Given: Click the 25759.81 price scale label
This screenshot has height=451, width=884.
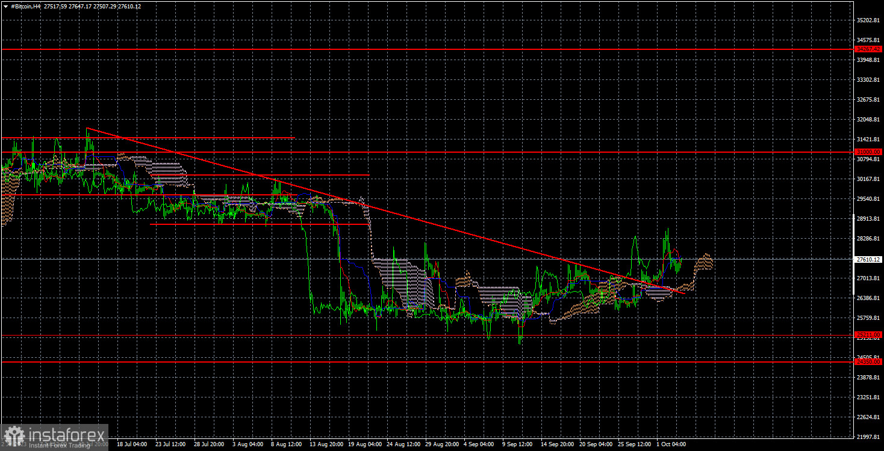Looking at the screenshot, I should [869, 318].
